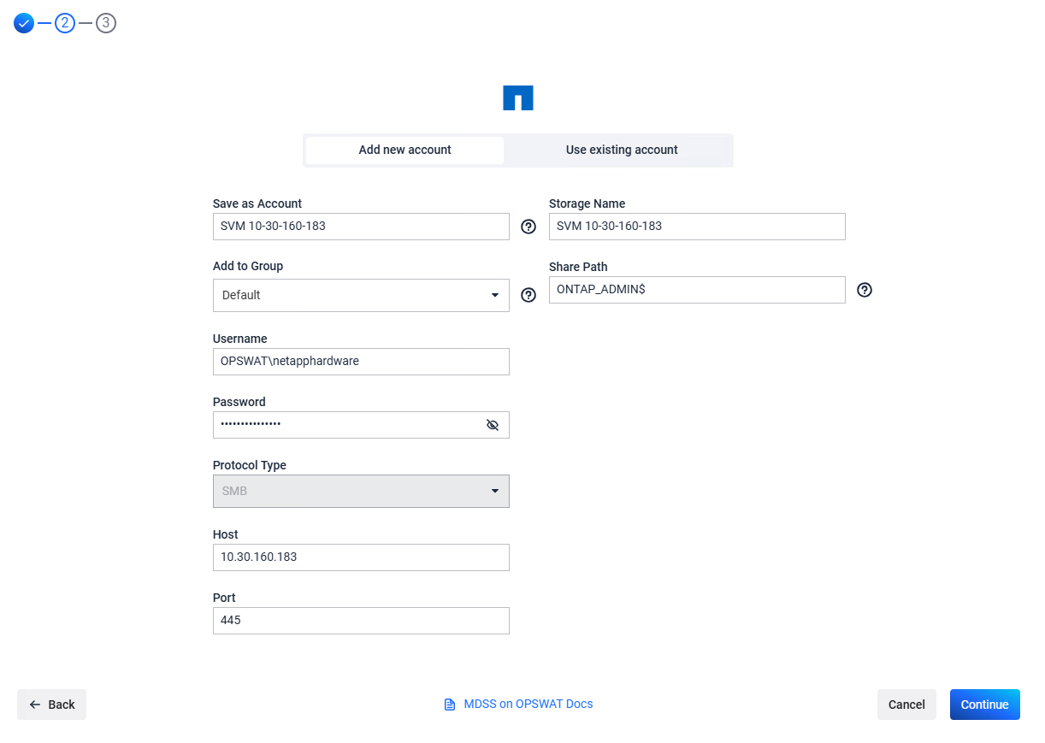Image resolution: width=1045 pixels, height=743 pixels.
Task: Focus the Host input field
Action: pos(361,557)
